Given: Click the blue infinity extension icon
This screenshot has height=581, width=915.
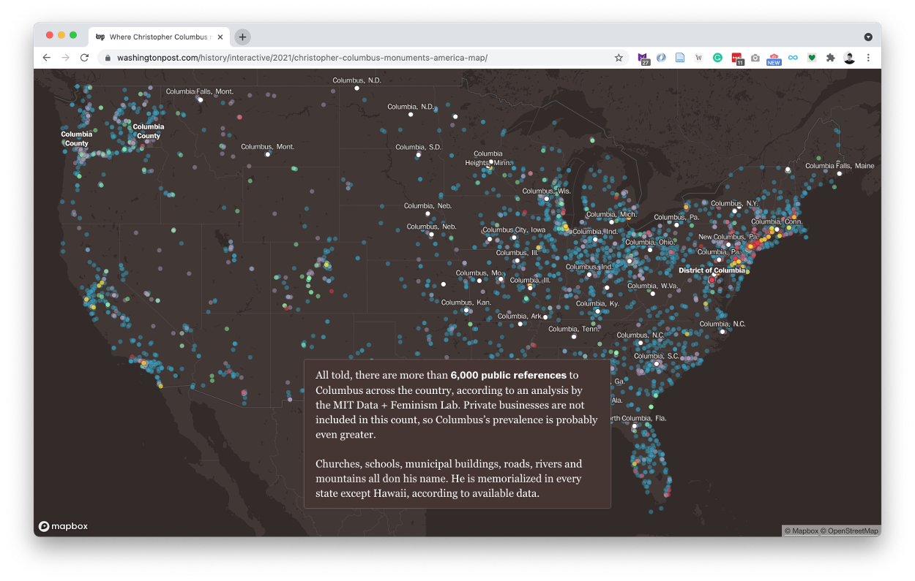Looking at the screenshot, I should [793, 58].
